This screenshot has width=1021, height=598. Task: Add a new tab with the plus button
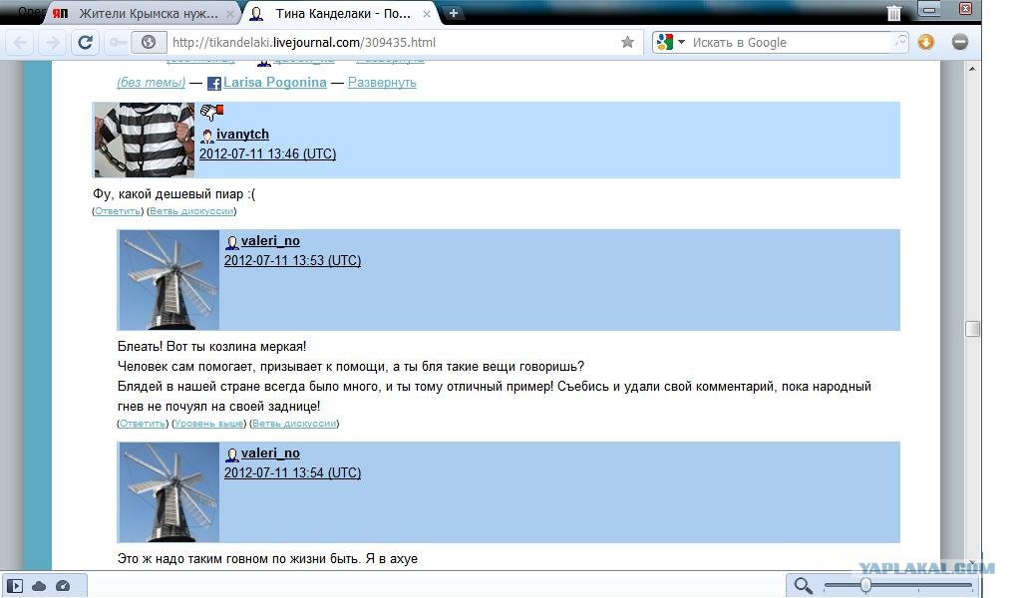pos(454,12)
